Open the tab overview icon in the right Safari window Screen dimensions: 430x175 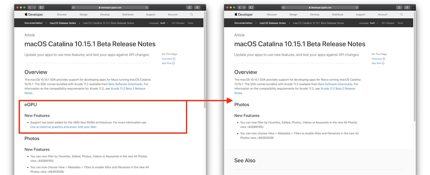407,7
